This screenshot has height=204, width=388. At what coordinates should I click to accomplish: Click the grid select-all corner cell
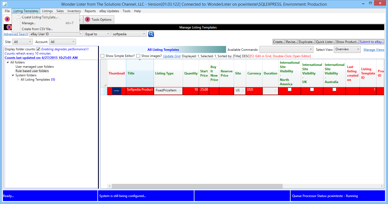point(104,73)
